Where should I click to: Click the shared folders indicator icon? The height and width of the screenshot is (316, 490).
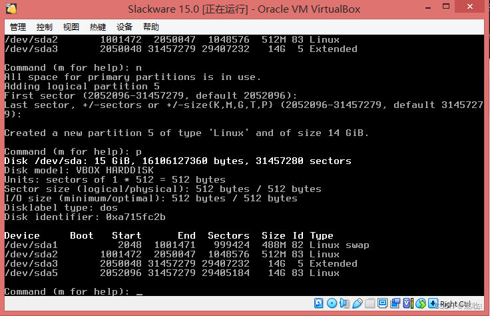coord(369,303)
